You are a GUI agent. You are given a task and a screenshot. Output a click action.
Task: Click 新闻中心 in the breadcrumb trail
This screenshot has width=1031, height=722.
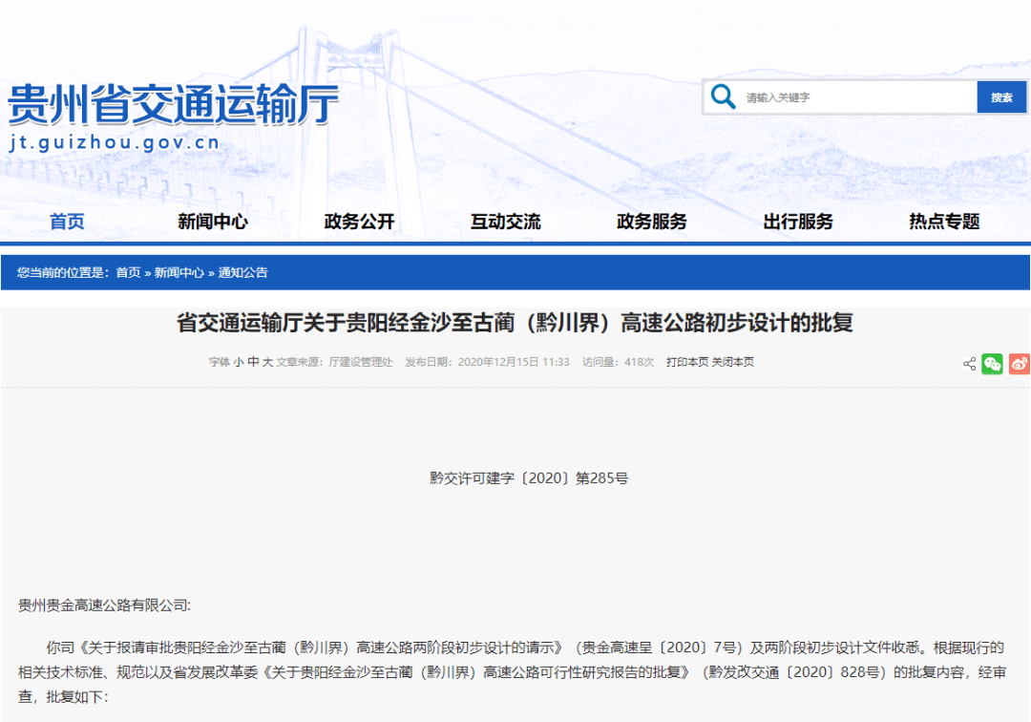click(179, 272)
